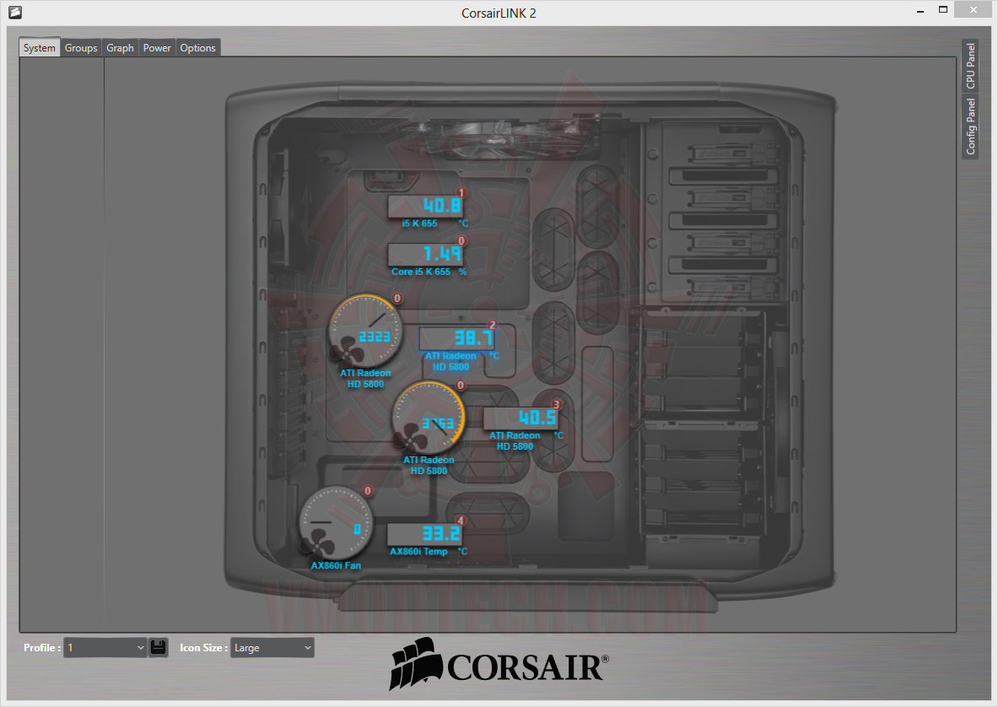The width and height of the screenshot is (998, 707).
Task: Open the Icon Size dropdown set to Large
Action: pos(272,648)
